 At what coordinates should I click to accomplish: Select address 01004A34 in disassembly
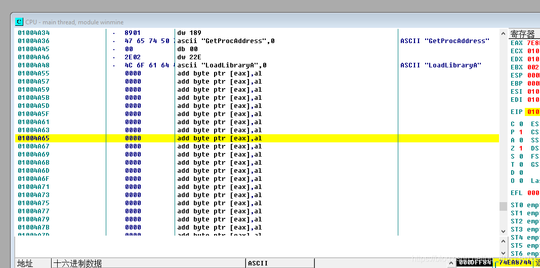pos(34,33)
